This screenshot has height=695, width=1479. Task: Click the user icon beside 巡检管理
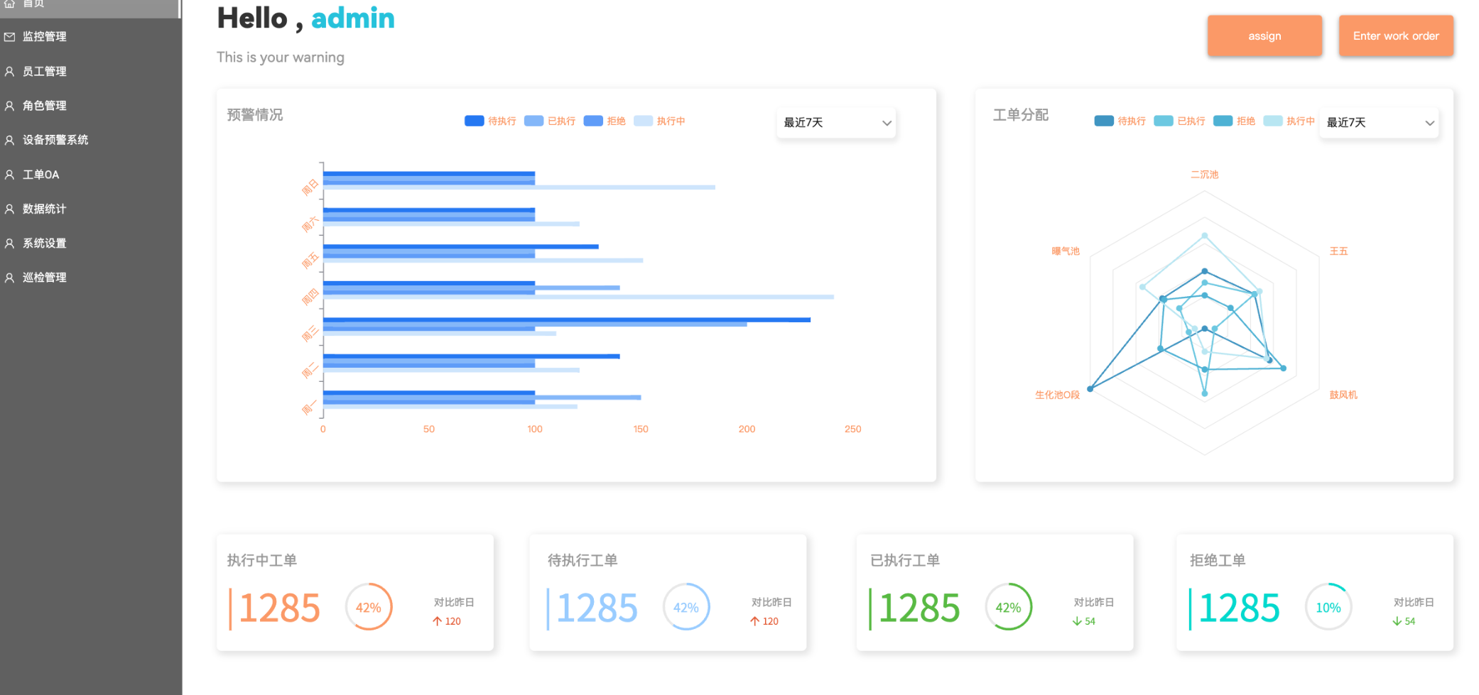(10, 278)
